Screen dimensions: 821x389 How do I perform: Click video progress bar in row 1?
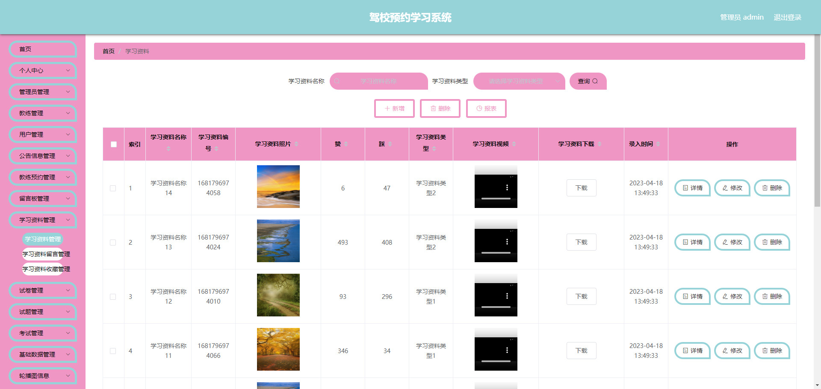496,199
